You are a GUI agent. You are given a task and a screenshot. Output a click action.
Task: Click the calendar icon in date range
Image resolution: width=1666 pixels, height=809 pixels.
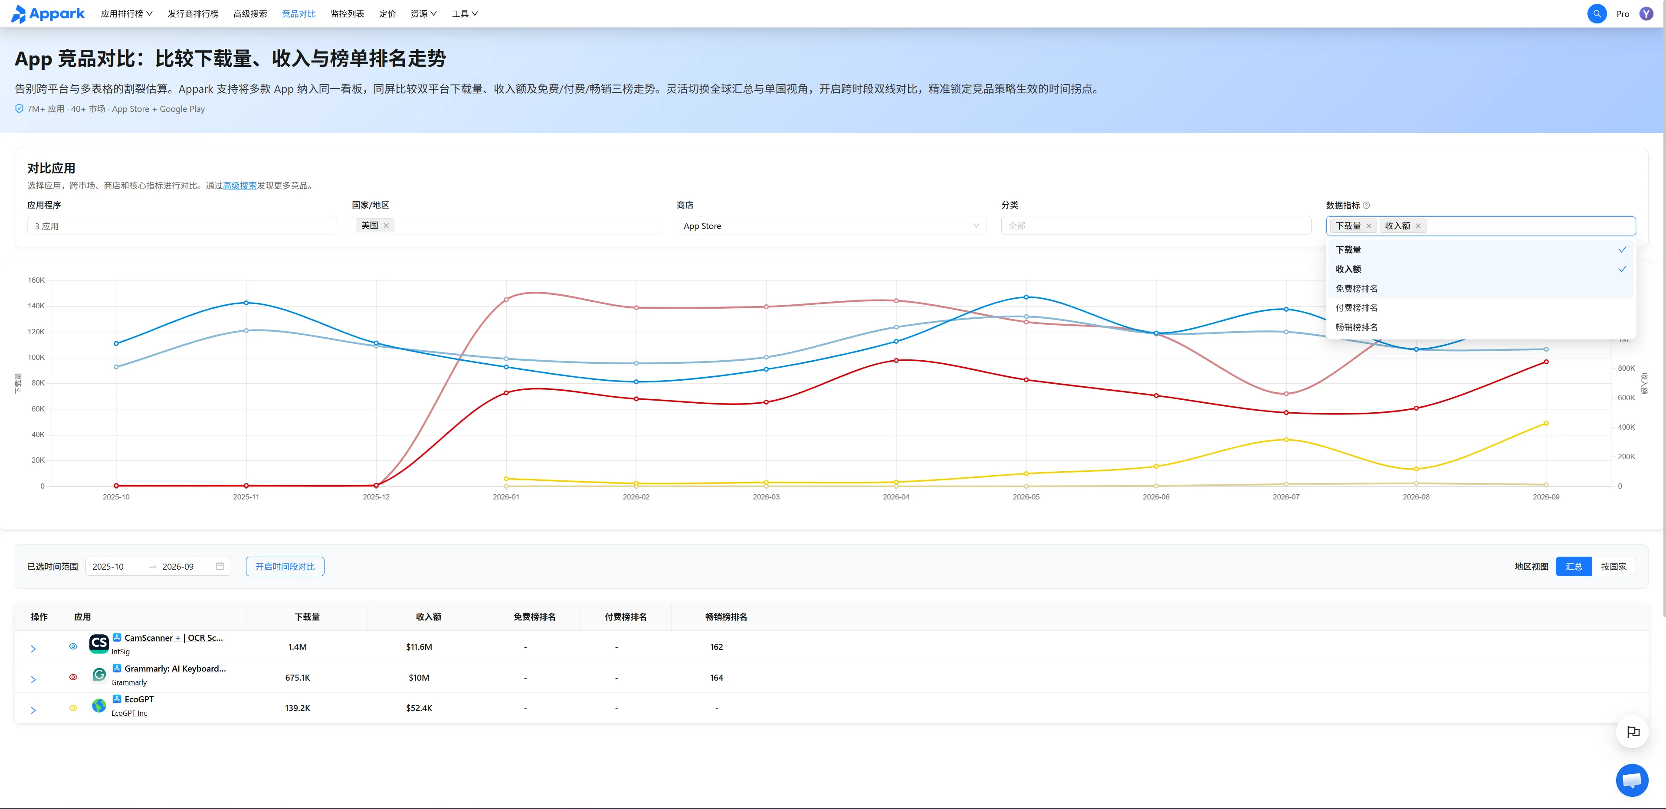pos(220,566)
